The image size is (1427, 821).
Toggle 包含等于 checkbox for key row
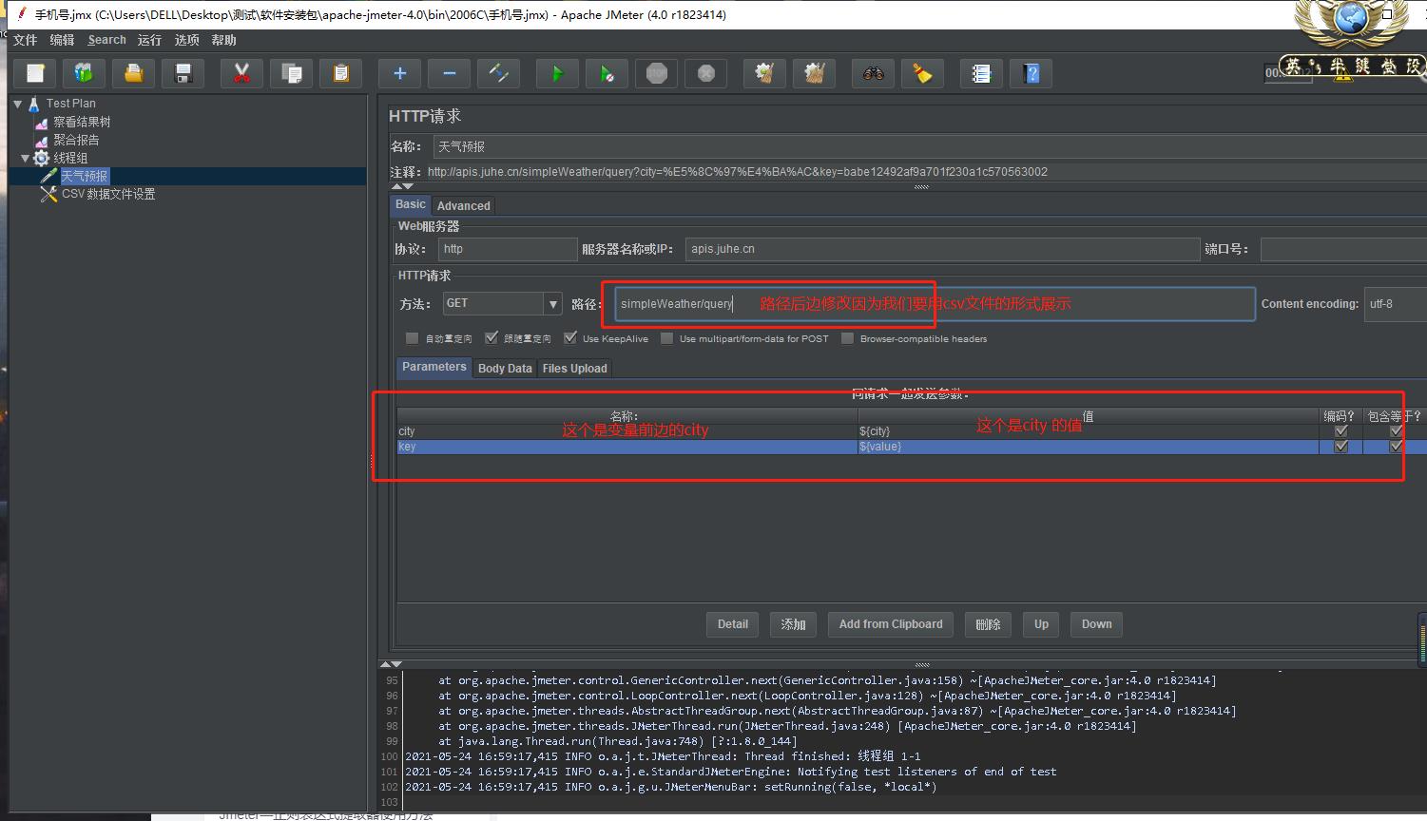(x=1396, y=447)
